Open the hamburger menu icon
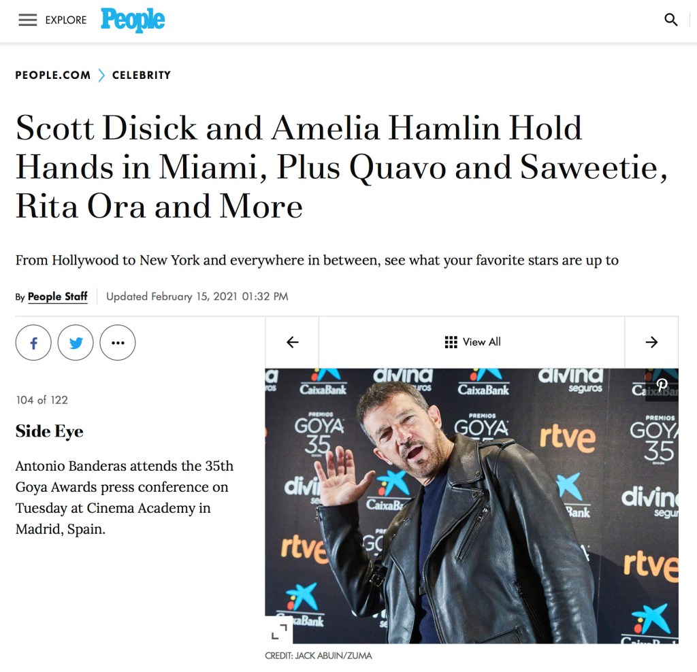The image size is (697, 672). click(27, 20)
